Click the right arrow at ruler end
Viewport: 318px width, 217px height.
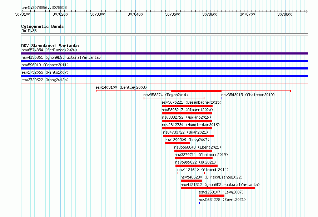pyautogui.click(x=307, y=11)
